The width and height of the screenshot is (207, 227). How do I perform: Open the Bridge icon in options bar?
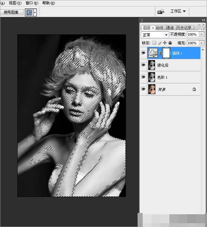161,11
